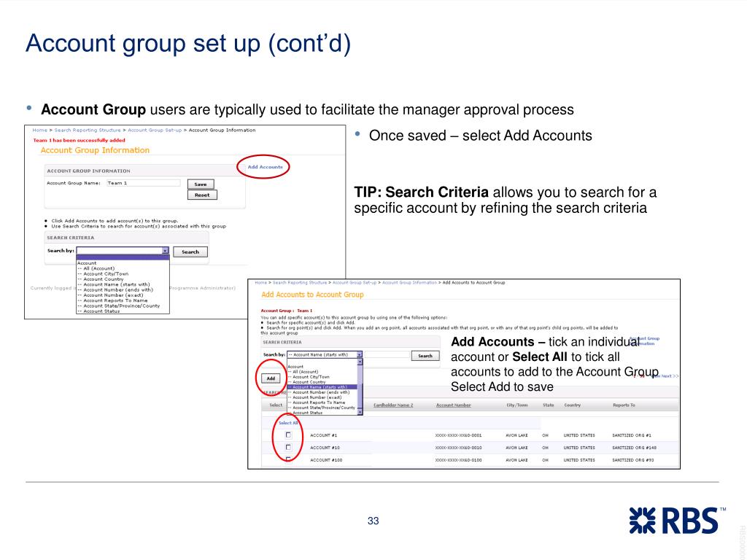Click scroll-up arrow of Add Accounts dropdown list
This screenshot has height=560, width=747.
point(360,362)
